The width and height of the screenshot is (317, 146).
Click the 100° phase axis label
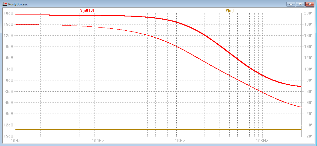308,69
